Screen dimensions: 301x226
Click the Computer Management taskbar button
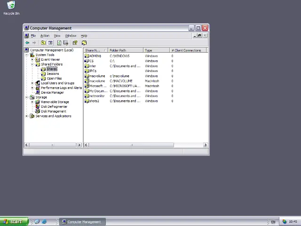82,222
